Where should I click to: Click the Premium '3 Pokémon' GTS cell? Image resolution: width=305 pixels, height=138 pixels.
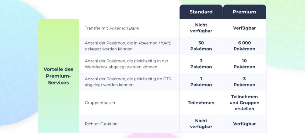(244, 82)
